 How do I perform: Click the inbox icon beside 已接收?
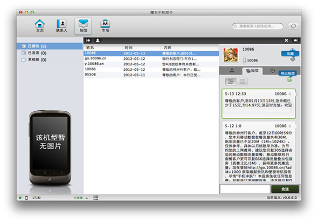tap(24, 46)
